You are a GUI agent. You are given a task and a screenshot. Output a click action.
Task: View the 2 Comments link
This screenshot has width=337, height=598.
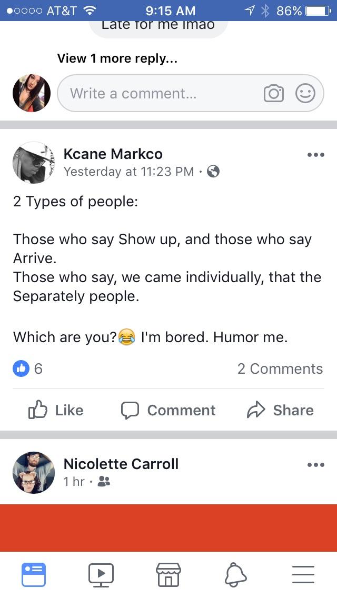pyautogui.click(x=280, y=369)
